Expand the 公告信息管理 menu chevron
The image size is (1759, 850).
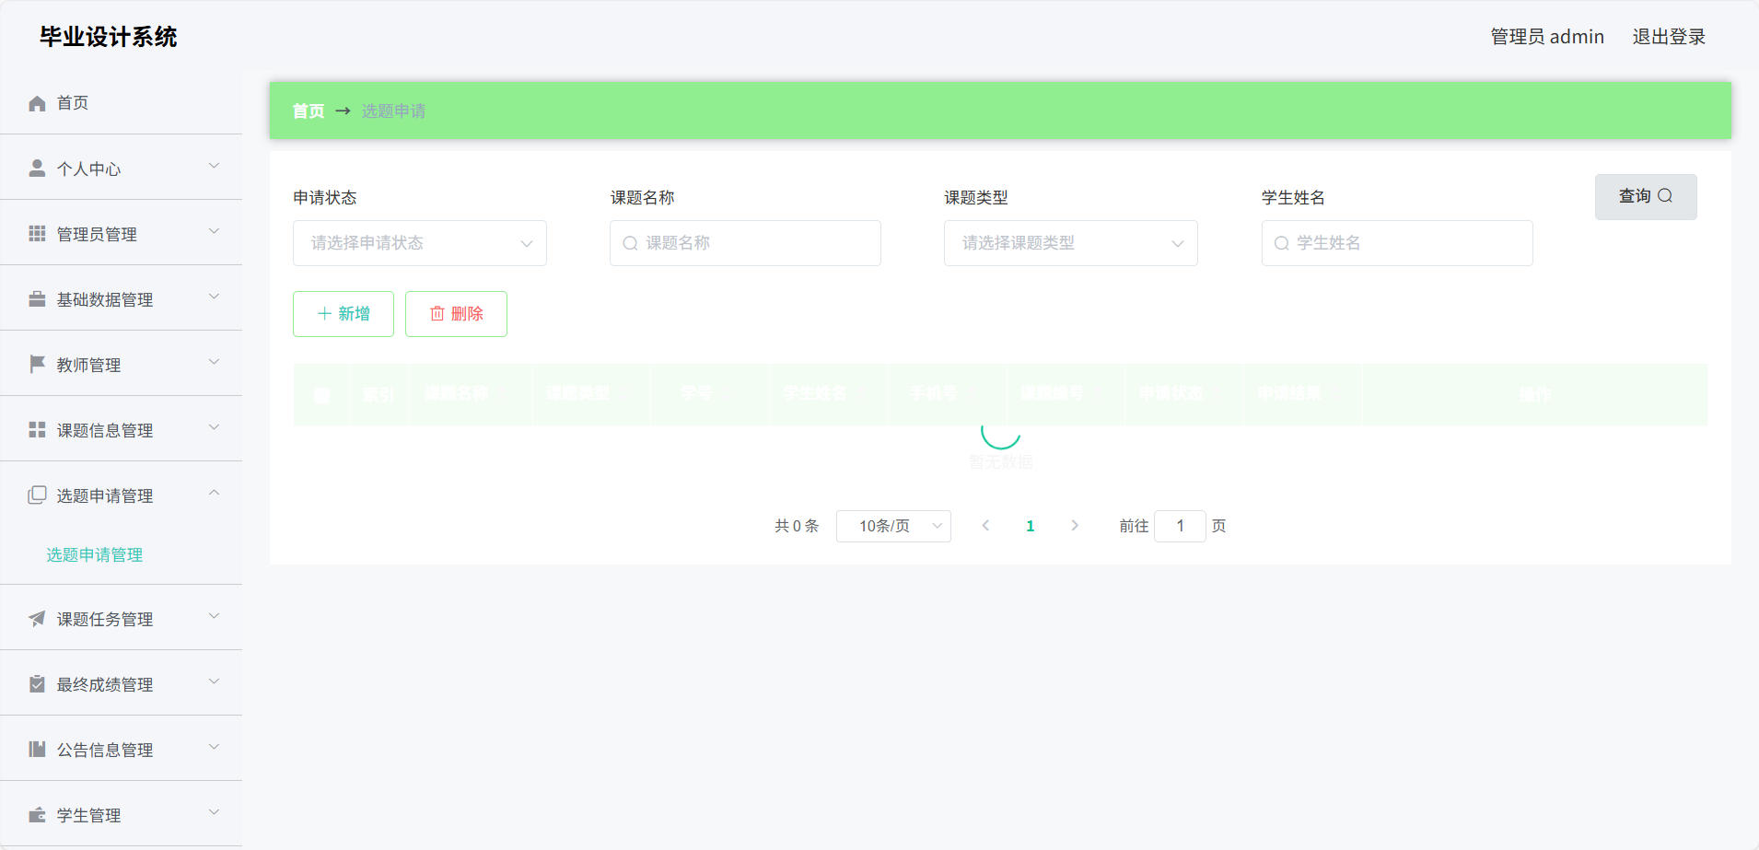click(x=214, y=748)
